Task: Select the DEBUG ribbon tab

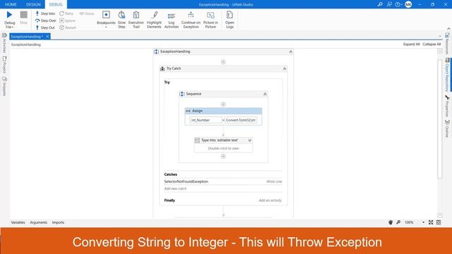Action: click(56, 4)
